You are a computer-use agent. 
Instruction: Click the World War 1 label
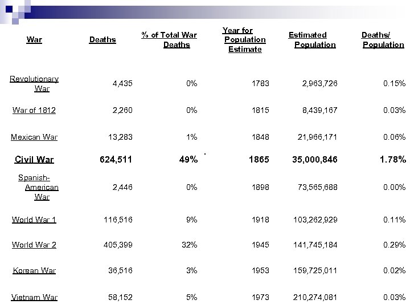[x=34, y=220]
